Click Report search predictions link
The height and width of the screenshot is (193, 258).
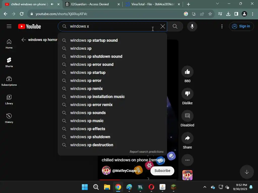[146, 152]
